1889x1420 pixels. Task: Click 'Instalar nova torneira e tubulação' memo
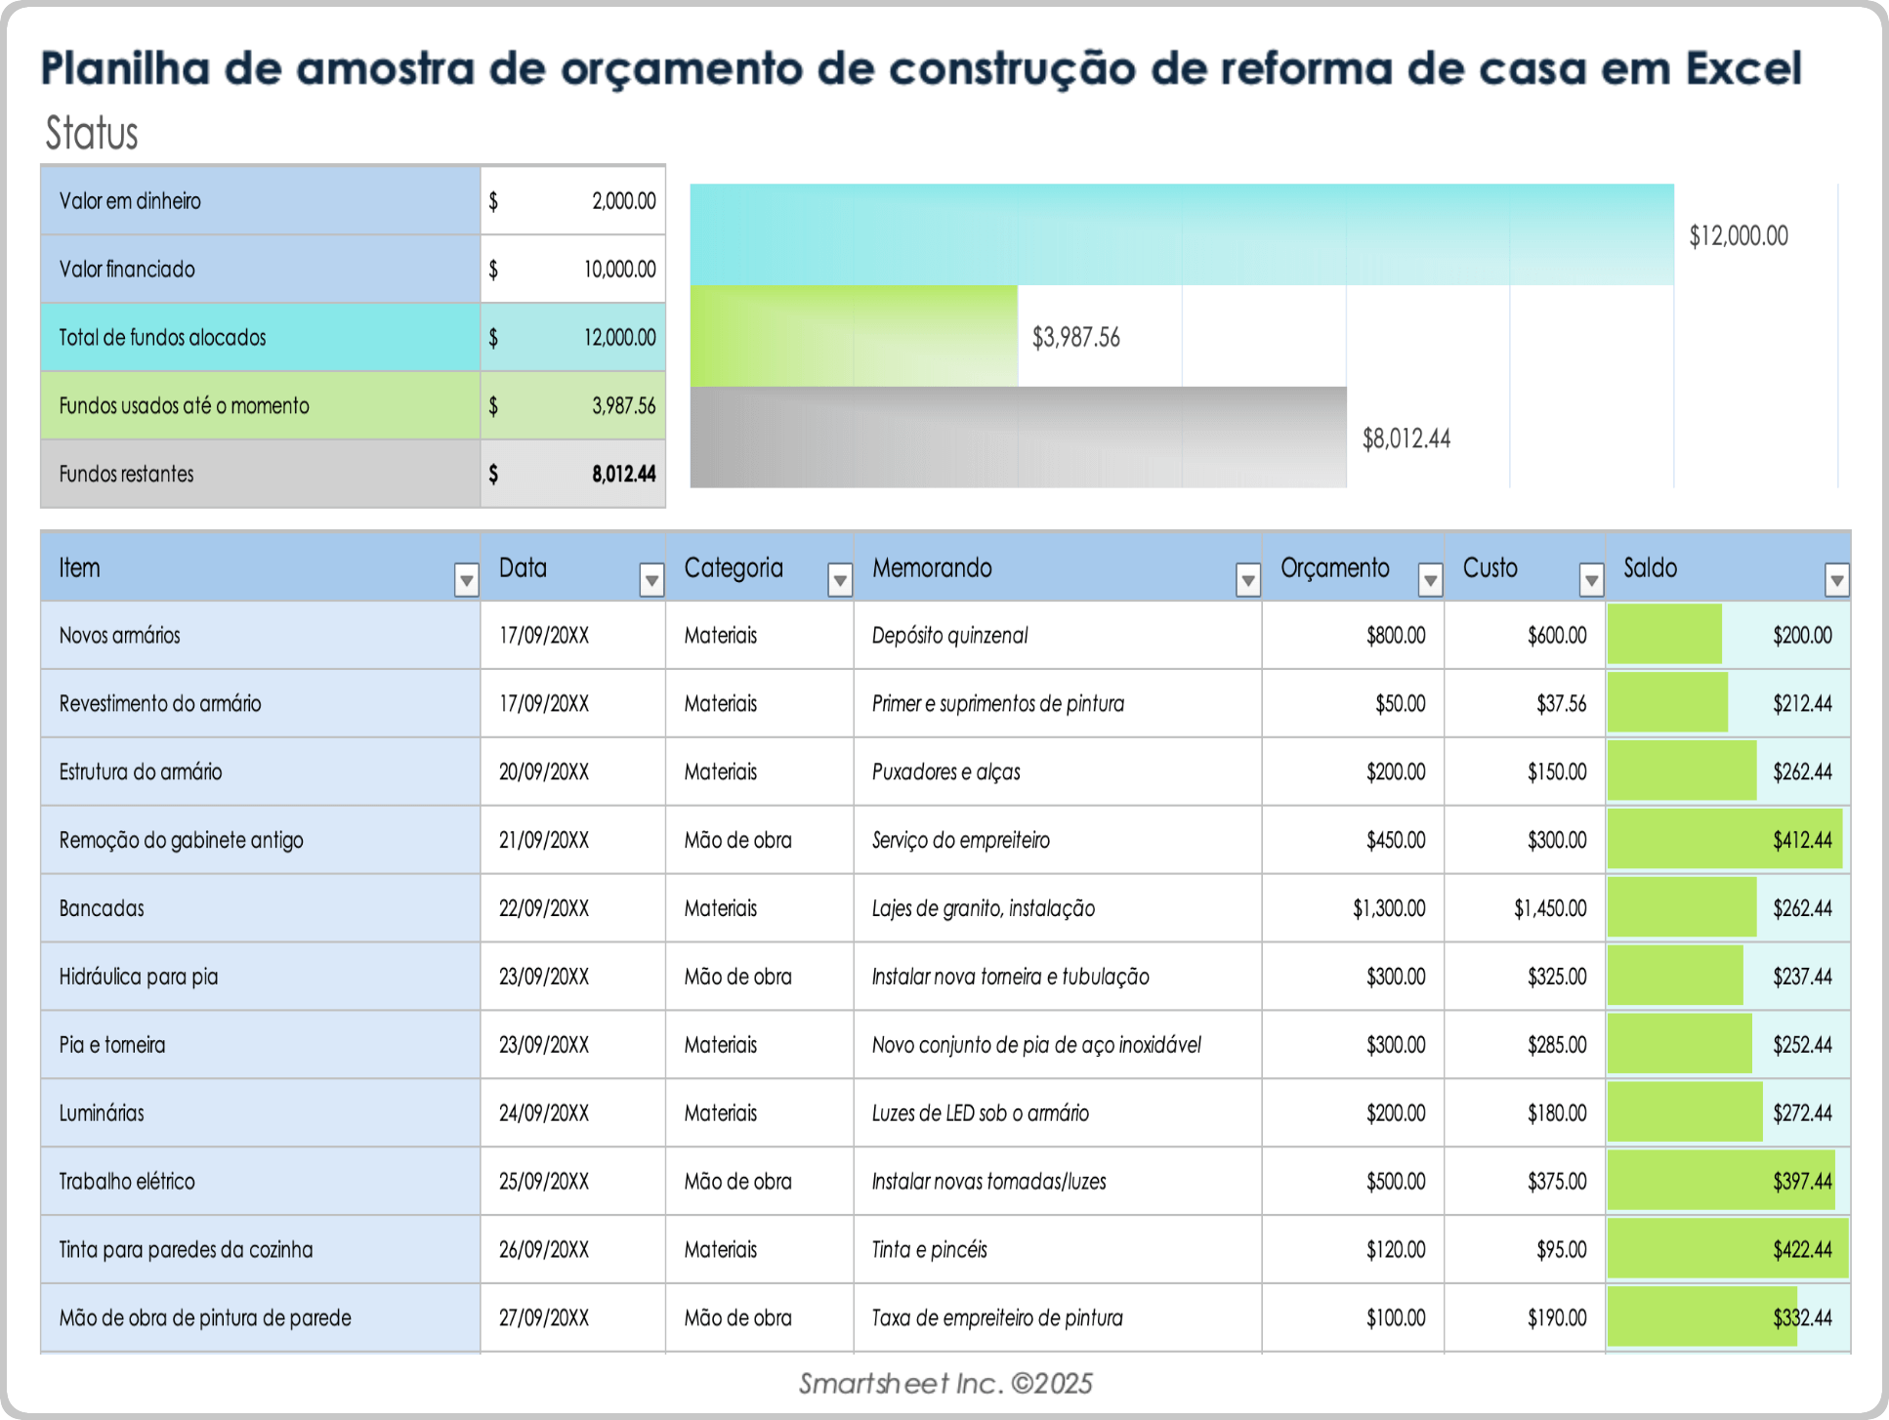(x=1010, y=978)
